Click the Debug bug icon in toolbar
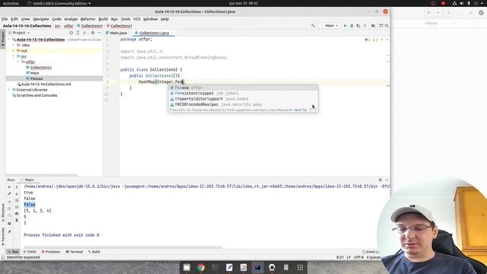Viewport: 487px width, 274px height. pyautogui.click(x=352, y=26)
